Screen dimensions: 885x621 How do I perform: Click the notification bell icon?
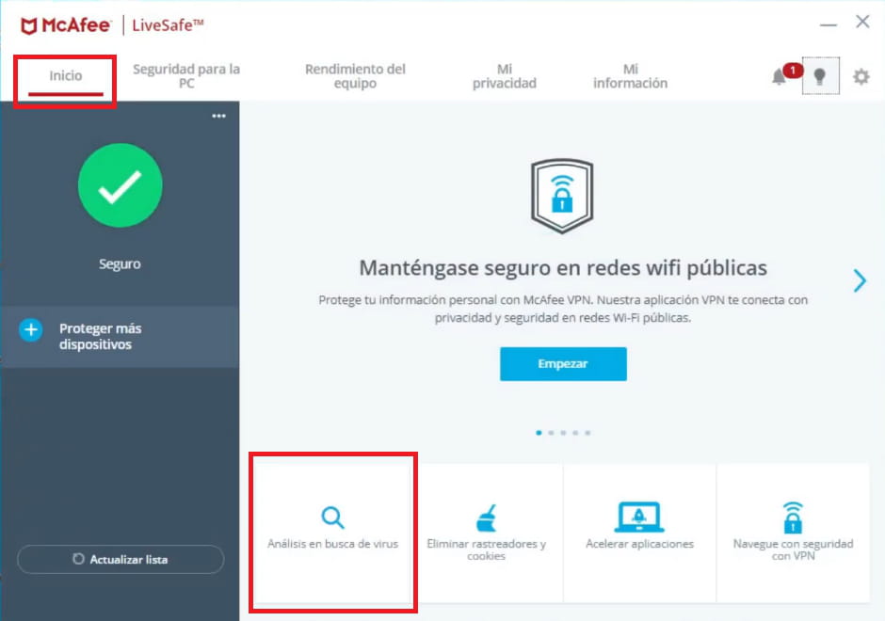(x=779, y=77)
